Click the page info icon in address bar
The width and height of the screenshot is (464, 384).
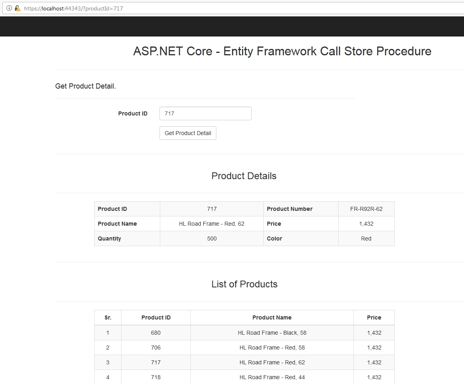click(x=9, y=8)
